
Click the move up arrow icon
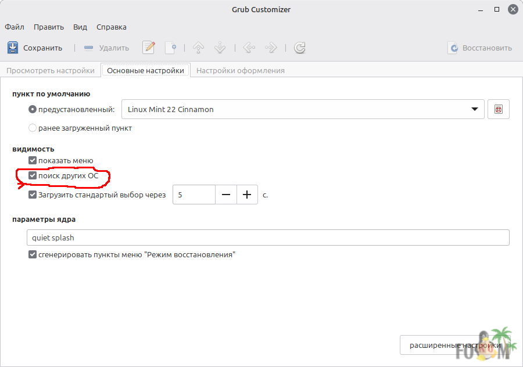coord(199,48)
